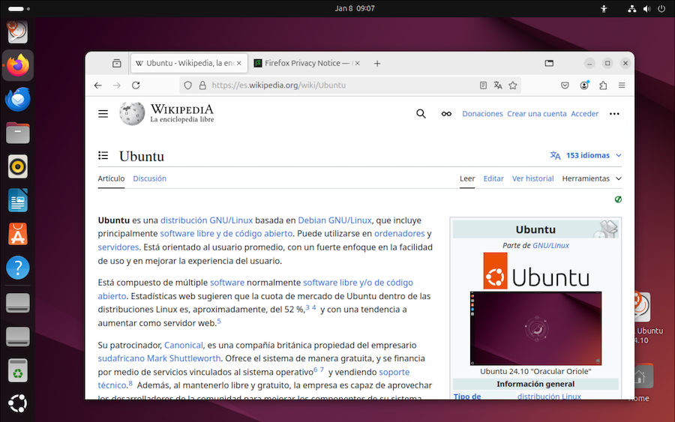Open Firefox extensions puzzle icon
Screen dimensions: 675x422
click(603, 85)
